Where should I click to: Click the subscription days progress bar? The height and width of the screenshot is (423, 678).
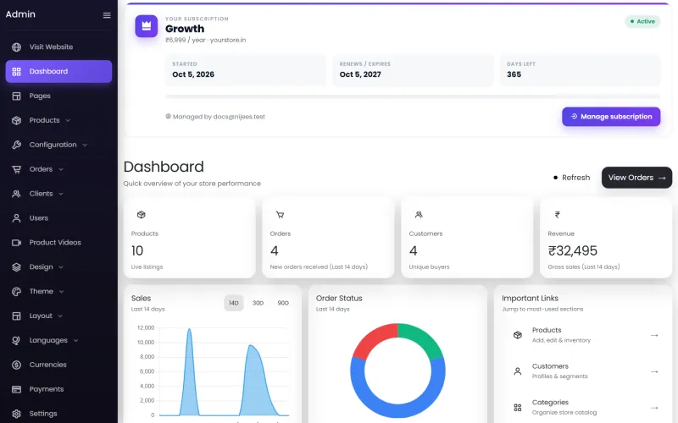pos(413,96)
